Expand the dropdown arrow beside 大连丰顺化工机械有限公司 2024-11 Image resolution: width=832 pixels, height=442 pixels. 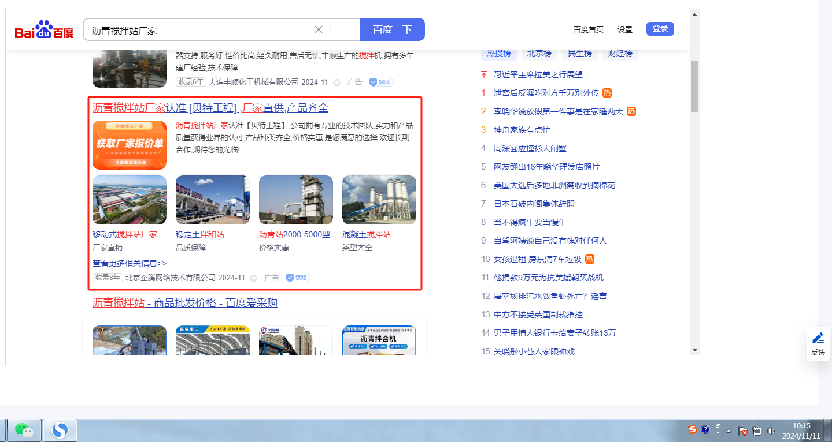[x=337, y=83]
